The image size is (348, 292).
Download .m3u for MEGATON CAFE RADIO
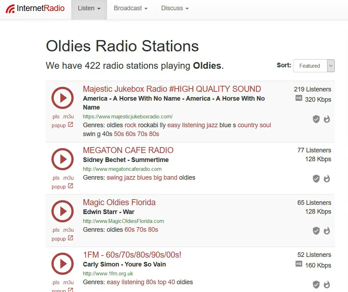point(68,178)
